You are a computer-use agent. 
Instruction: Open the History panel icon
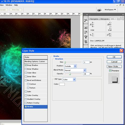point(86,32)
